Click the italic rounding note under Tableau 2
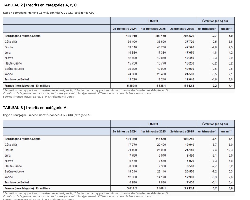 (x=77, y=93)
